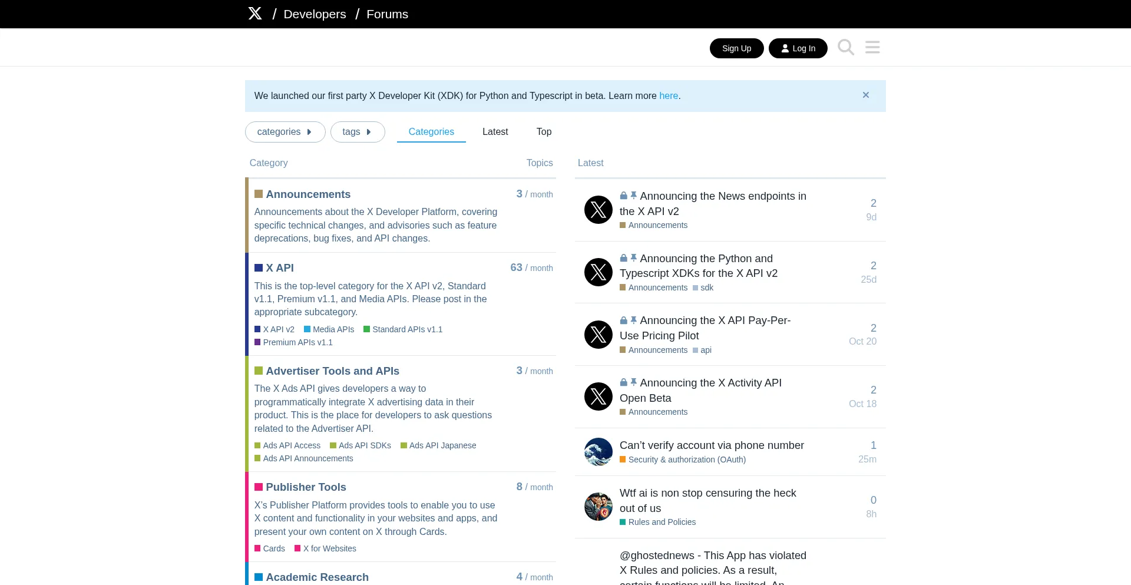Open the forum search icon

(x=846, y=47)
